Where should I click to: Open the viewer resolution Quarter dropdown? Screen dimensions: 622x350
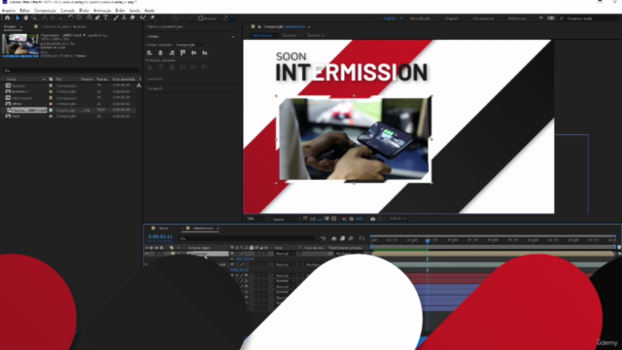[285, 219]
